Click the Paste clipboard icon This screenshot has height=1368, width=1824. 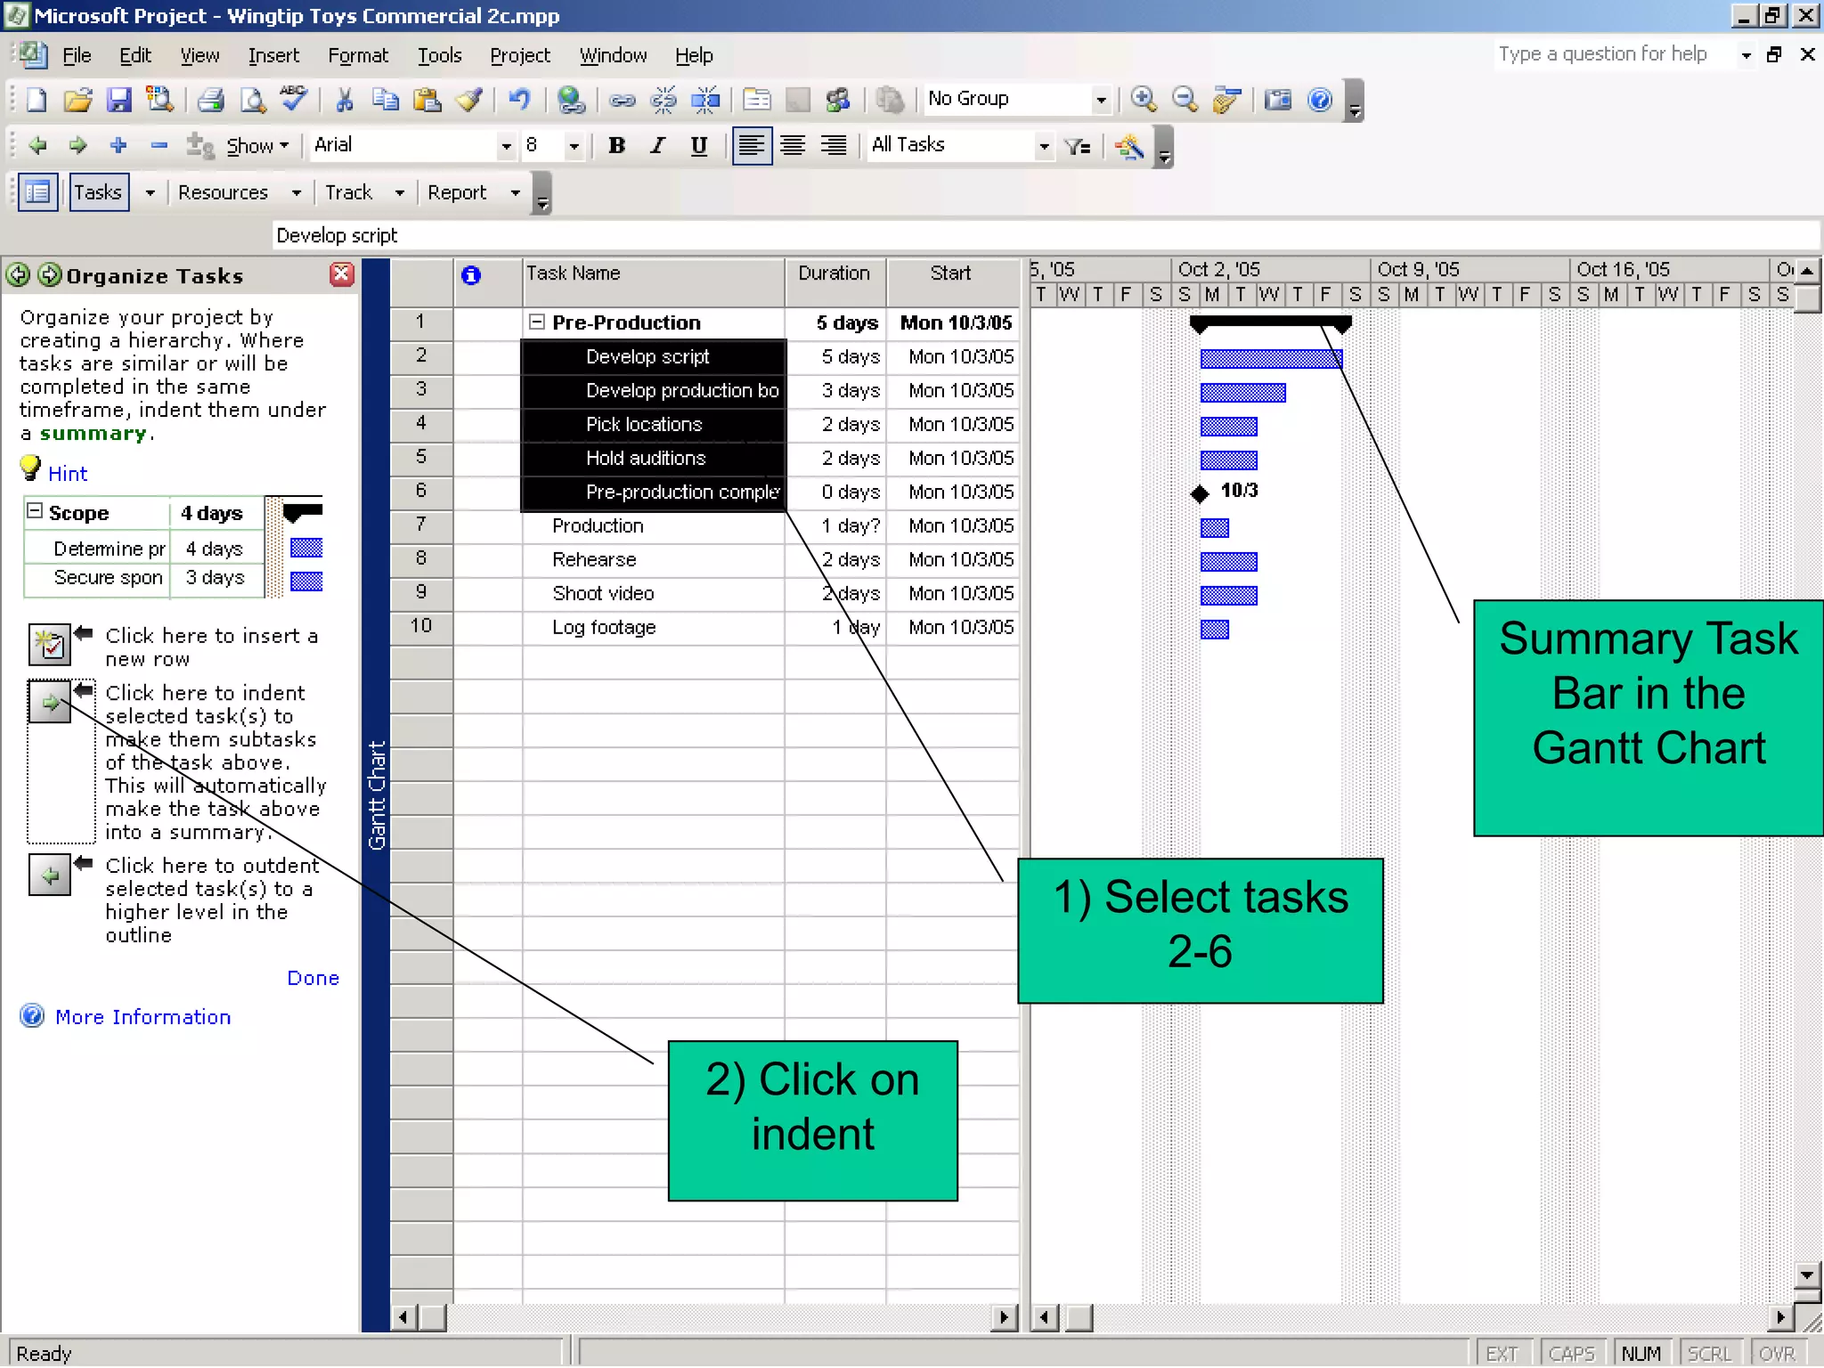pos(427,100)
